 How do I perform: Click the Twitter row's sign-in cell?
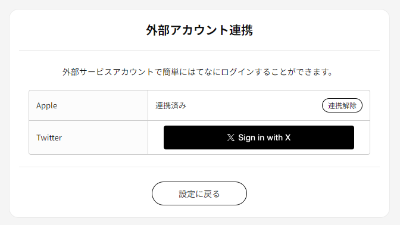pyautogui.click(x=259, y=137)
